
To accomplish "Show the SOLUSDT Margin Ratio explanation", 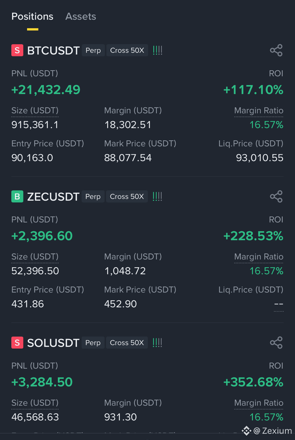I will point(259,403).
